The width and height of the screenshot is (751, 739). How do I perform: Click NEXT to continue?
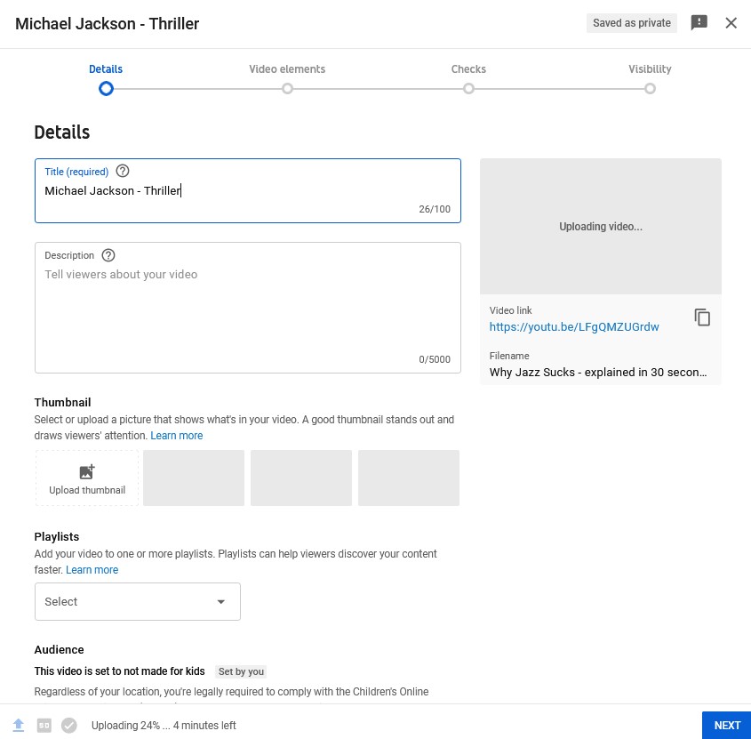coord(727,725)
